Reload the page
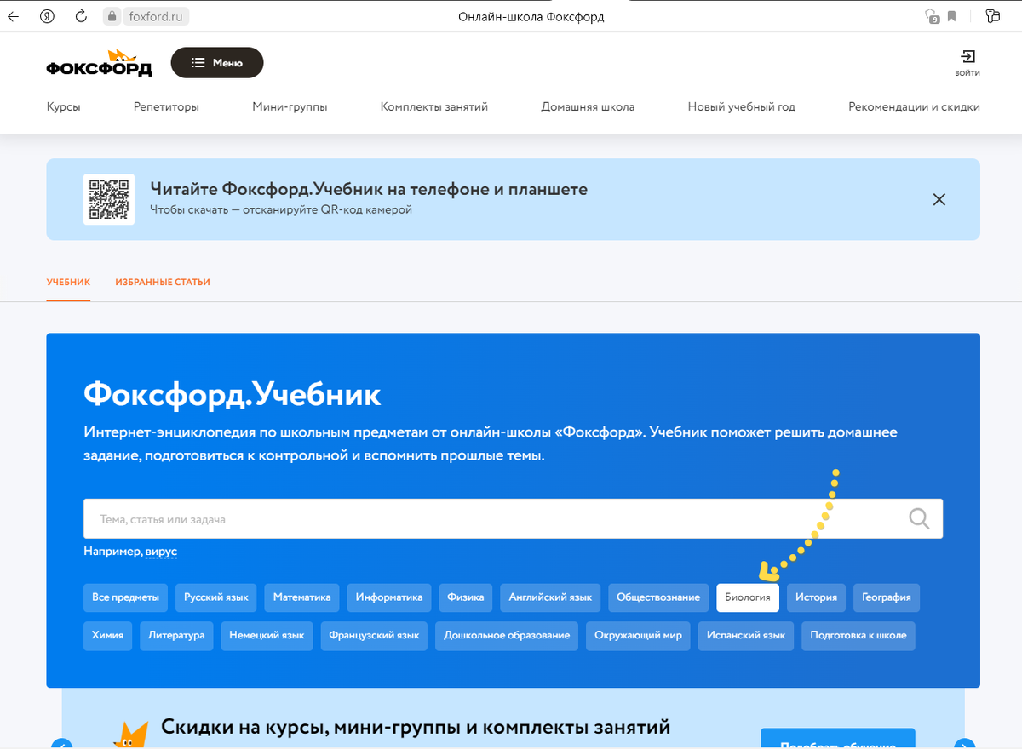This screenshot has width=1022, height=749. coord(82,16)
